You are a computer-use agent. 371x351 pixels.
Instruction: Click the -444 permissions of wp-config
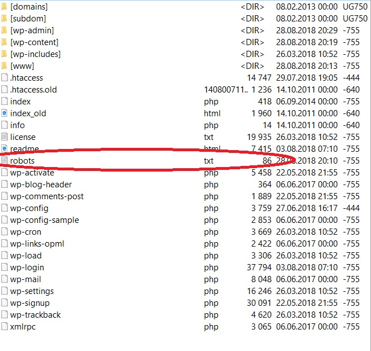[351, 208]
